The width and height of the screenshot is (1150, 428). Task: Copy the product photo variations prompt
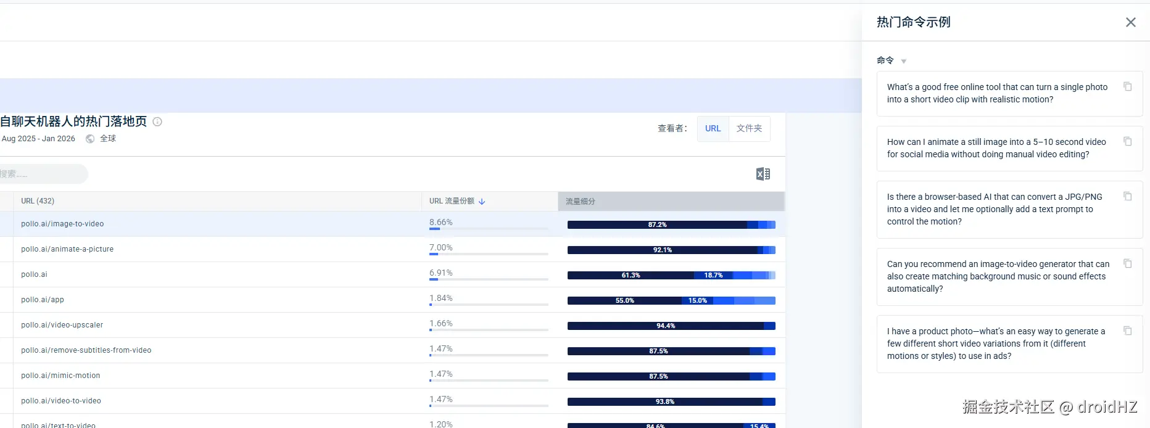[1127, 331]
